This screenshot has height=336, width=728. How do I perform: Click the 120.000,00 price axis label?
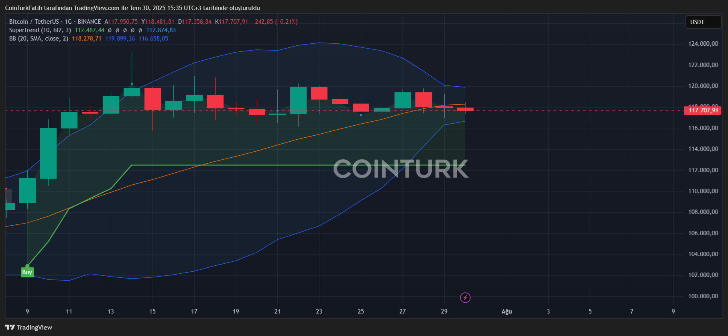(703, 86)
